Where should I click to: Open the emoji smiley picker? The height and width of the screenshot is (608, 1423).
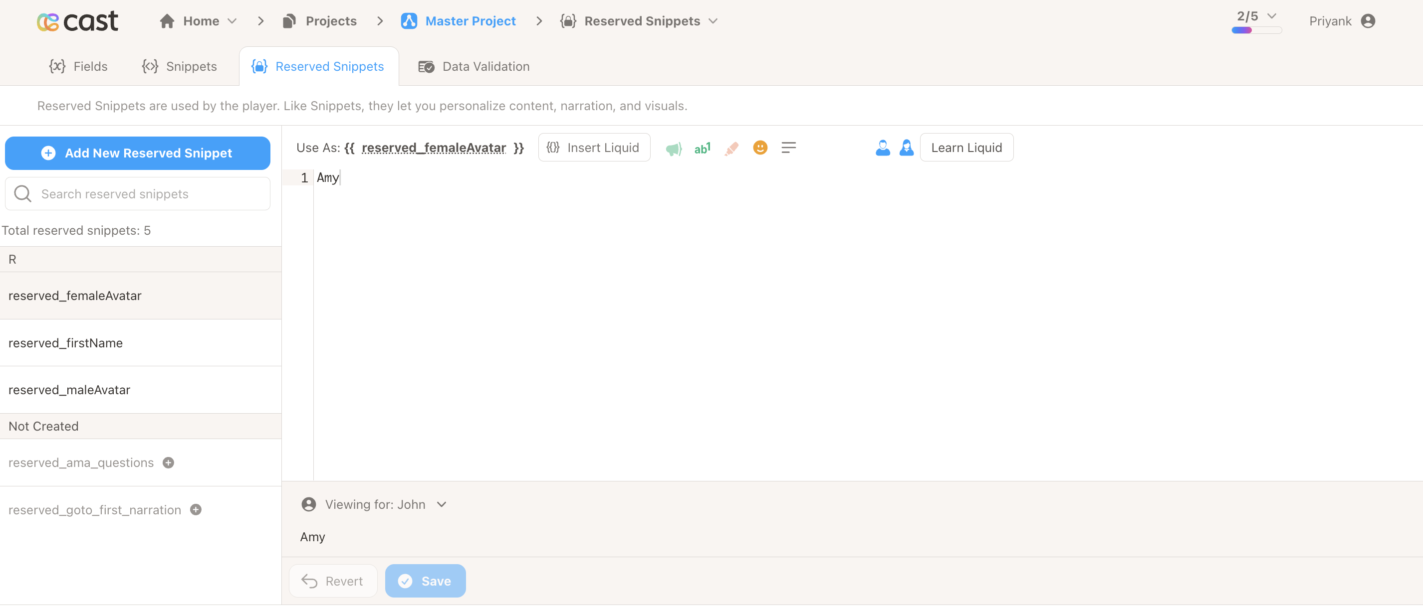(x=760, y=148)
